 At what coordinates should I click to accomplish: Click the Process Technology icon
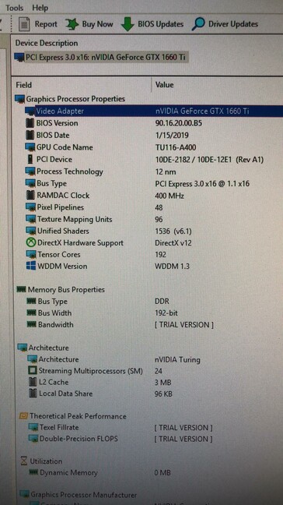click(30, 171)
